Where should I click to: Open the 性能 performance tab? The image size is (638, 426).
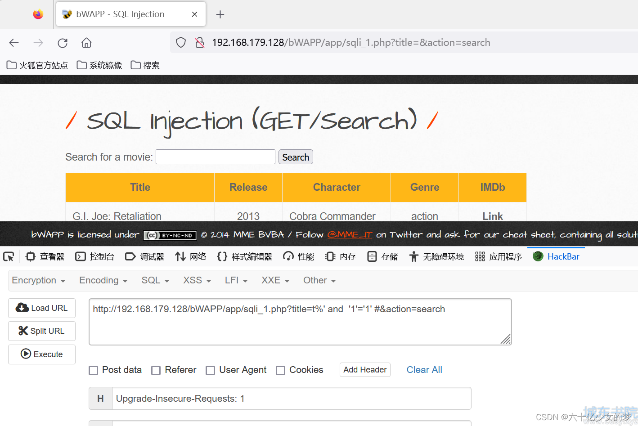tap(298, 256)
